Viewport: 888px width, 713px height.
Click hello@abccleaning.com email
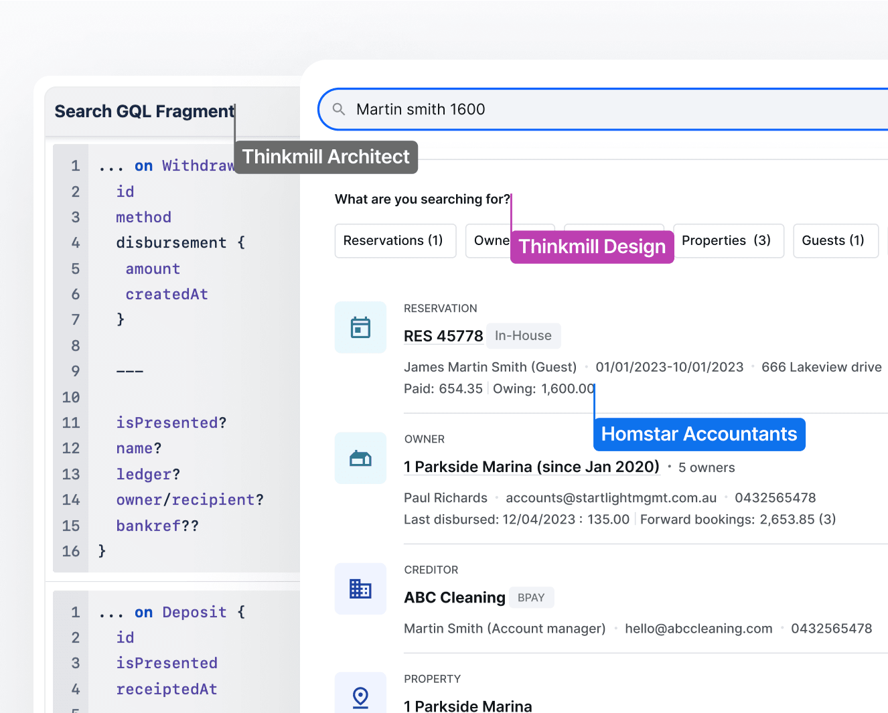[x=698, y=628]
